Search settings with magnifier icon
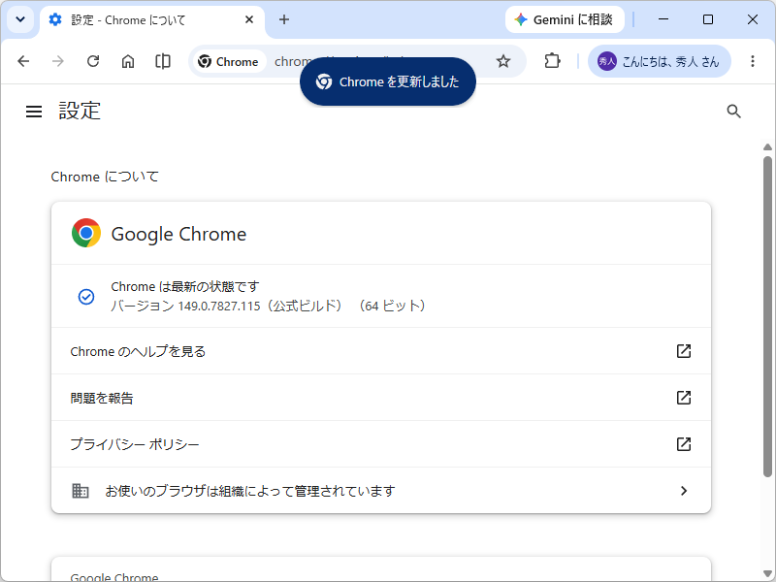The width and height of the screenshot is (776, 582). 733,112
